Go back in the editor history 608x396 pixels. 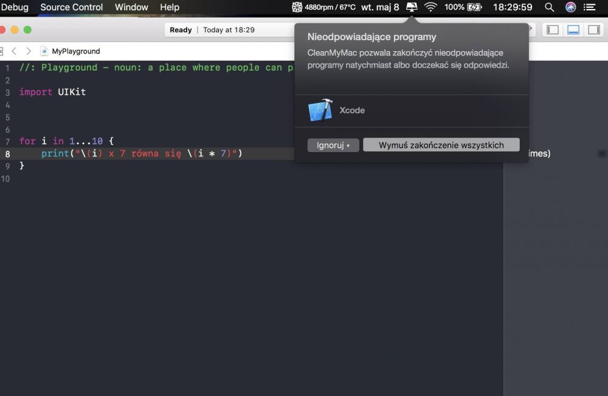pos(14,51)
